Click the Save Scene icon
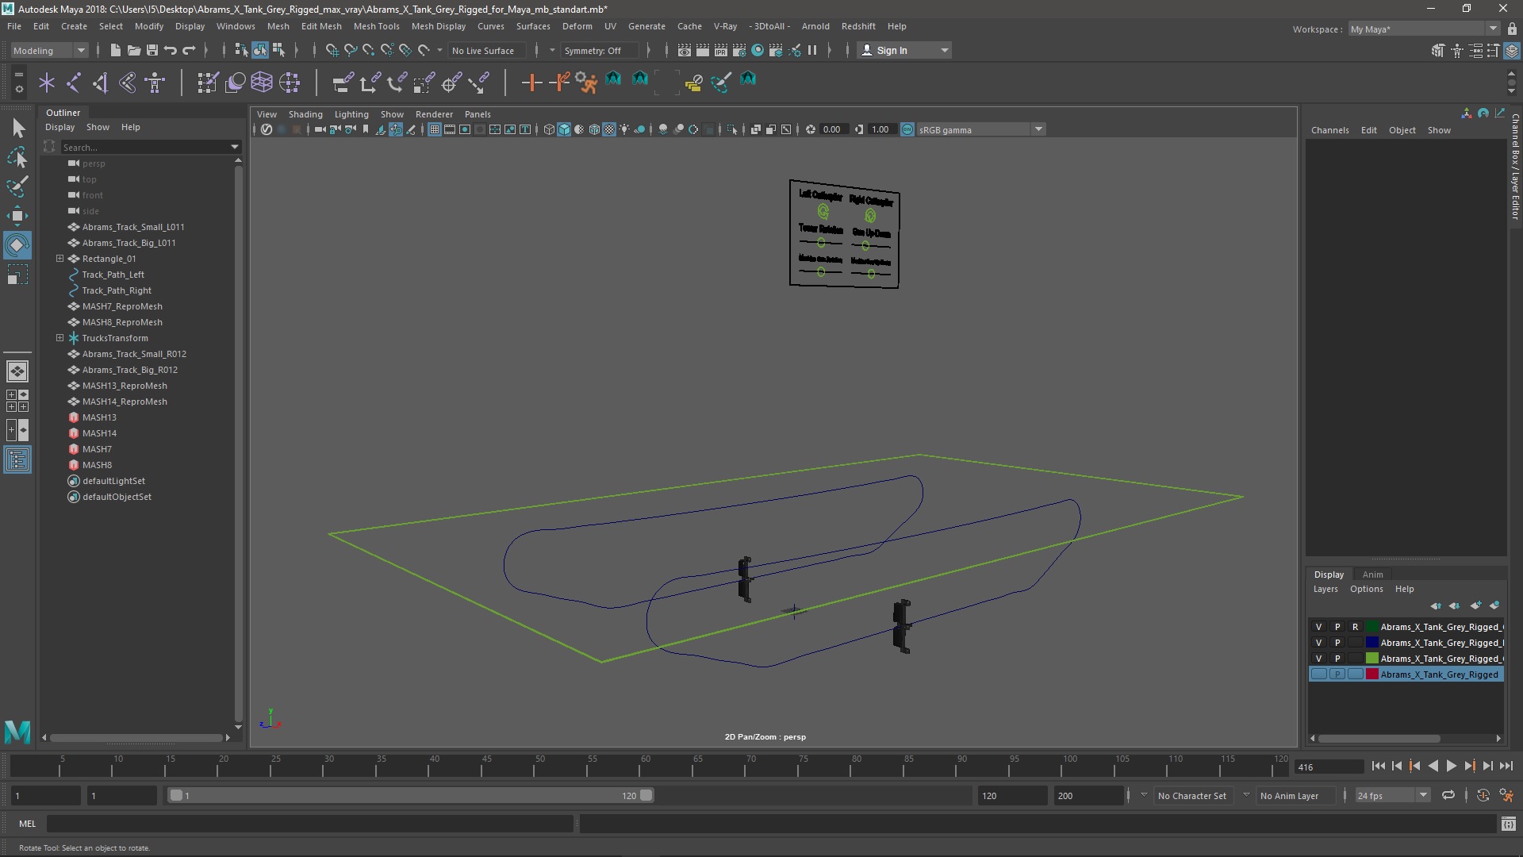The height and width of the screenshot is (857, 1523). (152, 50)
